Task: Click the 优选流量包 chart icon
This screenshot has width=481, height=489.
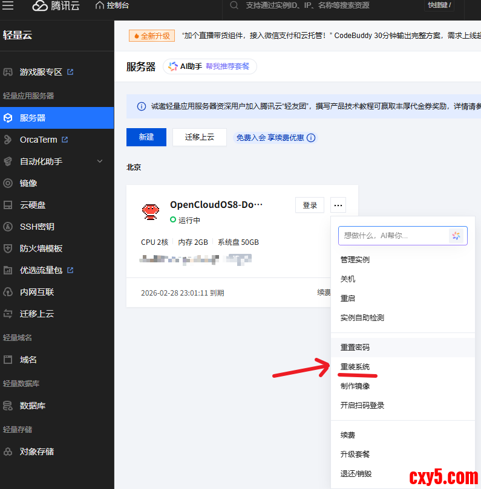Action: 8,270
